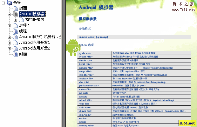Click the -ramdisk <file> table cell

coord(94,68)
